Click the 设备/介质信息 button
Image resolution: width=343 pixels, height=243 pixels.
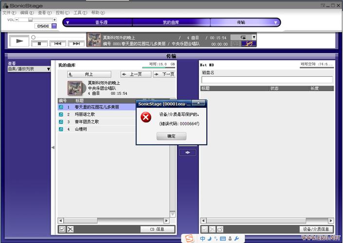pos(316,229)
